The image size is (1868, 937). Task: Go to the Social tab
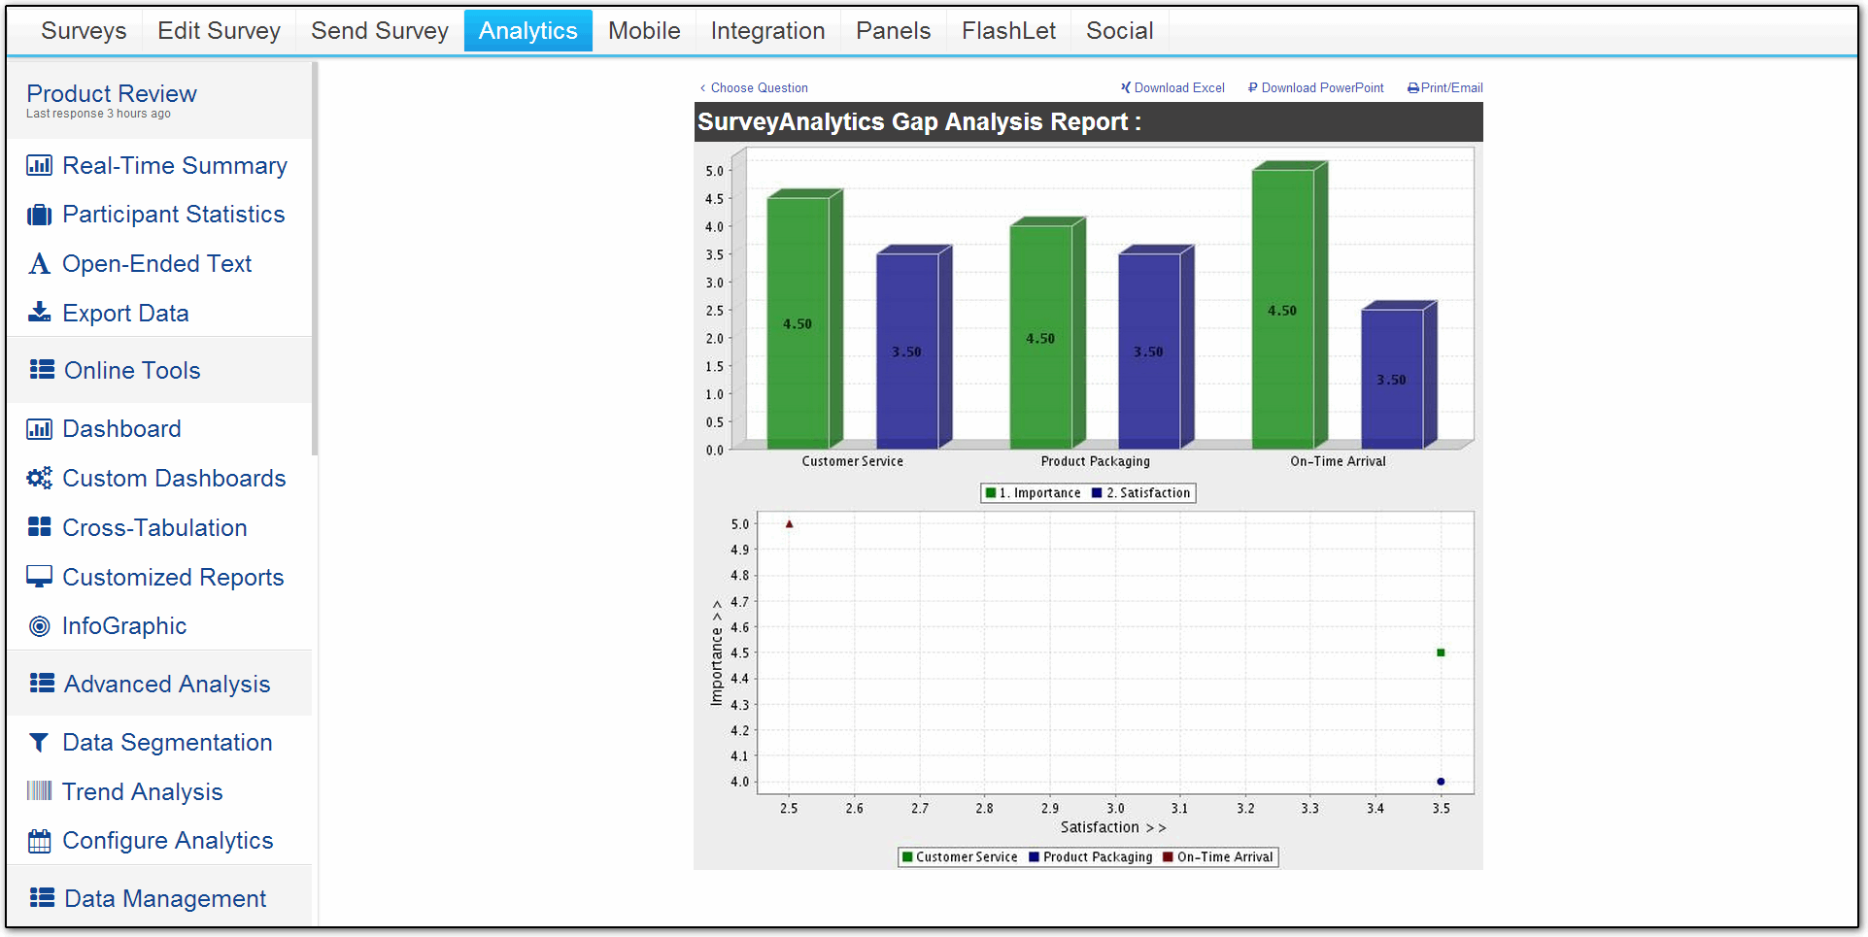tap(1119, 31)
